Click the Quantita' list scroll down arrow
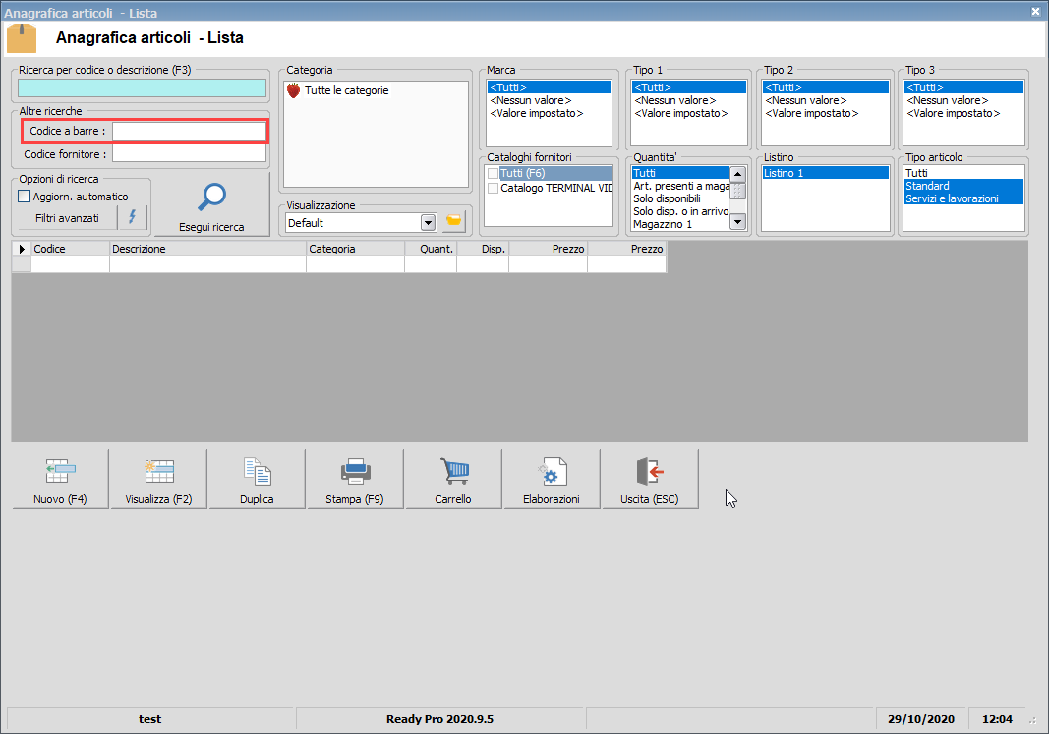 pos(737,222)
